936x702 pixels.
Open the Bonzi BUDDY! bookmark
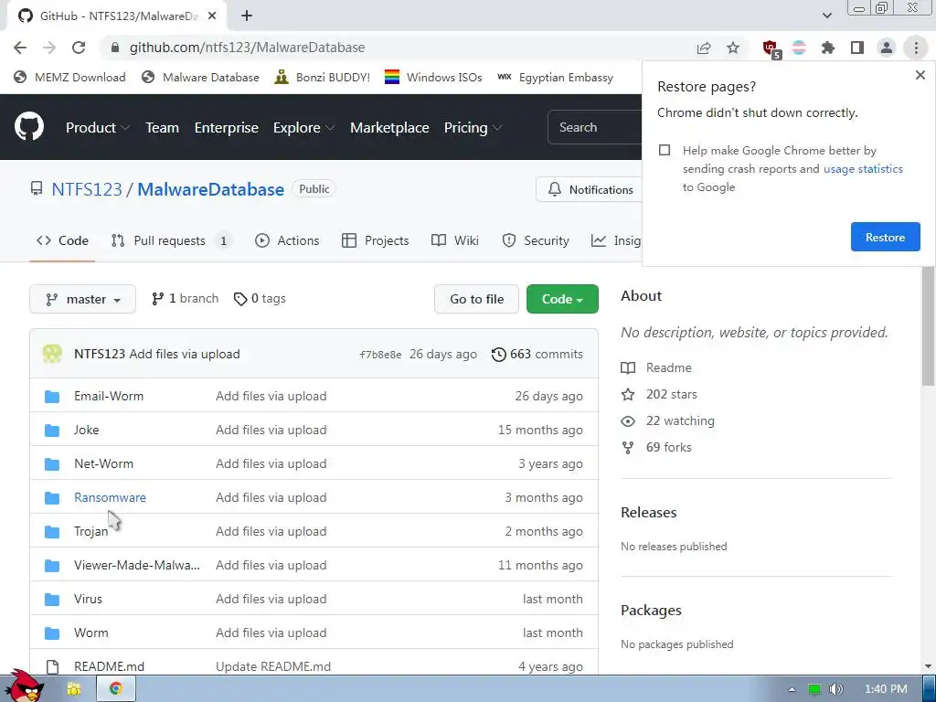(x=323, y=77)
